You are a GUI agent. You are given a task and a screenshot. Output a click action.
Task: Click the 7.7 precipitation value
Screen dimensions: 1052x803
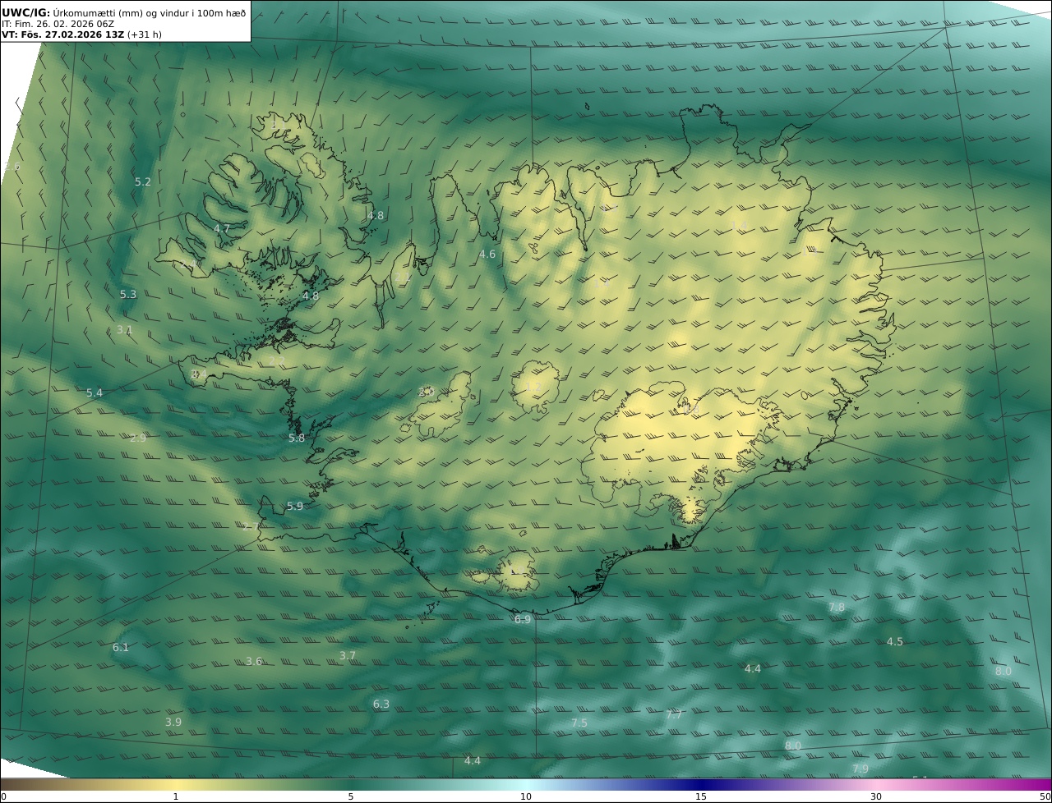point(674,715)
